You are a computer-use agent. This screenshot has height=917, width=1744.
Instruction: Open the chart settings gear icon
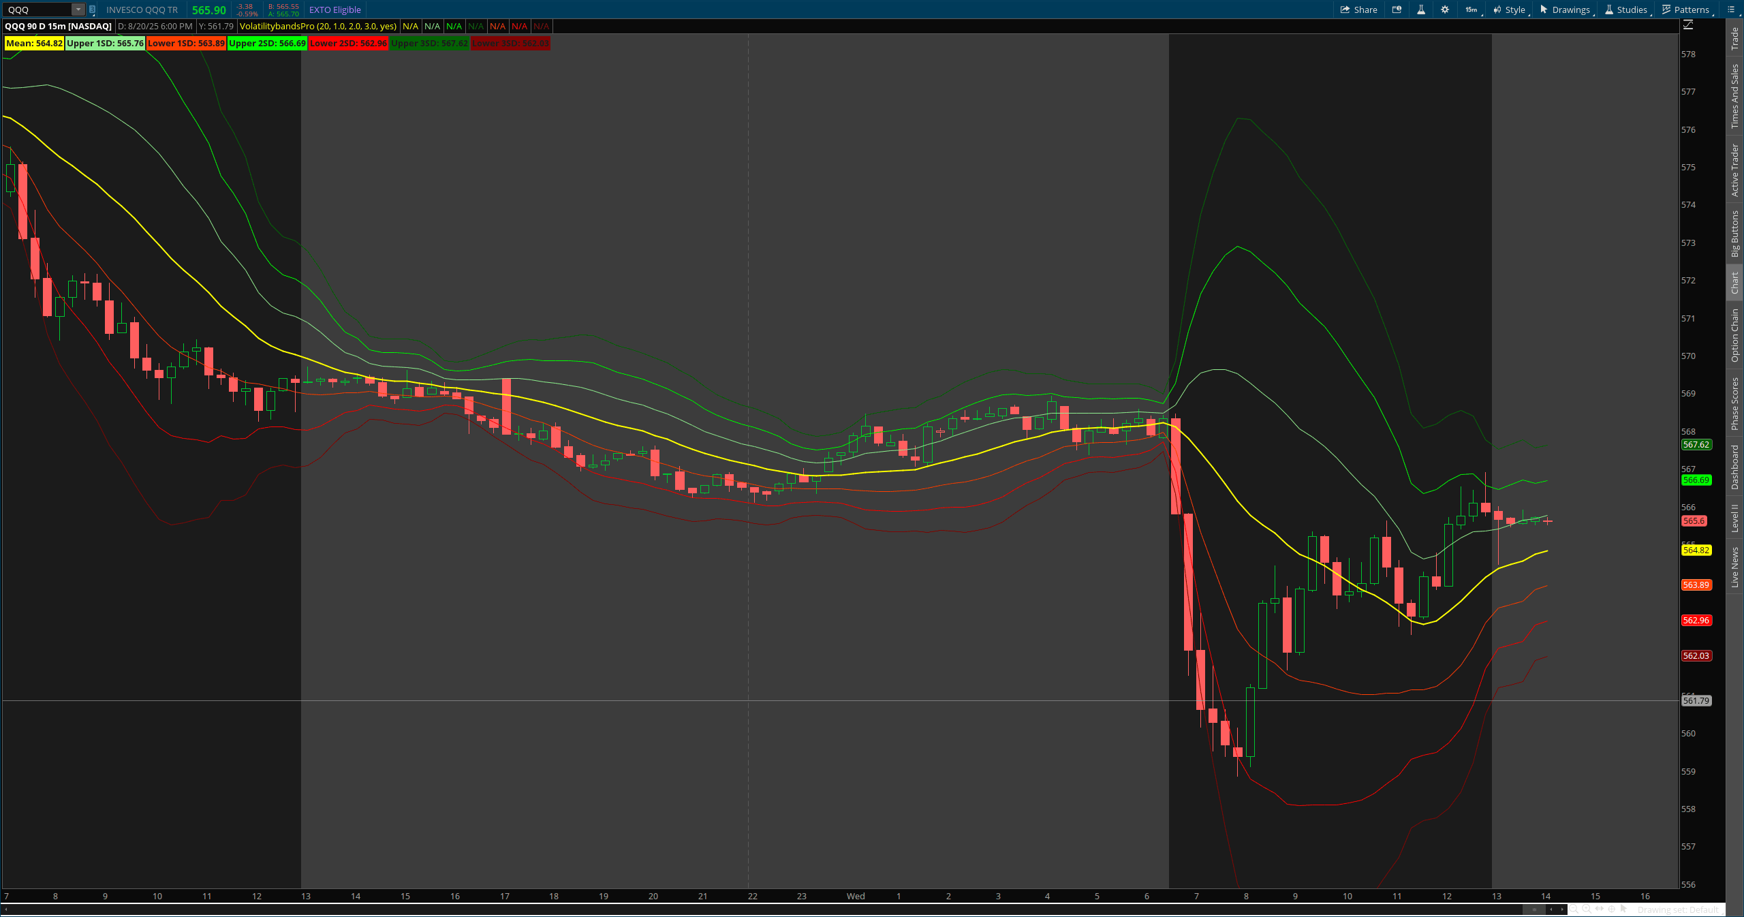1445,10
